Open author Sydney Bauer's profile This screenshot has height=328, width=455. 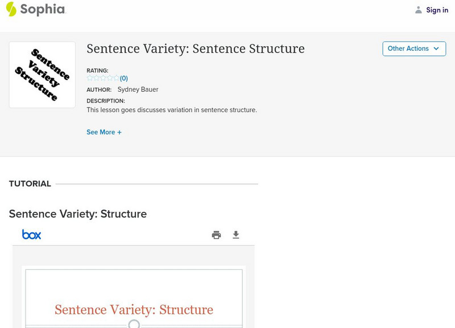[x=138, y=89]
